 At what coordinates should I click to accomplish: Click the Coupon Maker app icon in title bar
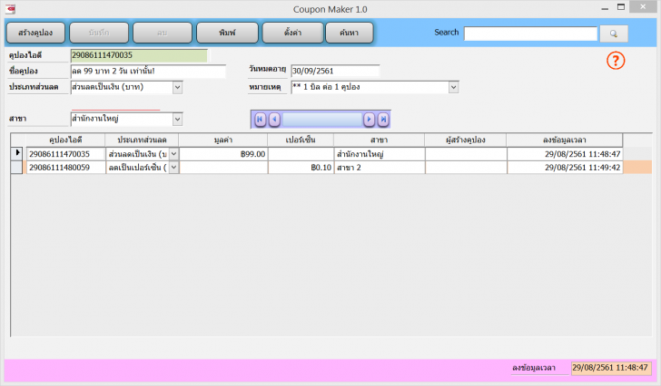[10, 9]
